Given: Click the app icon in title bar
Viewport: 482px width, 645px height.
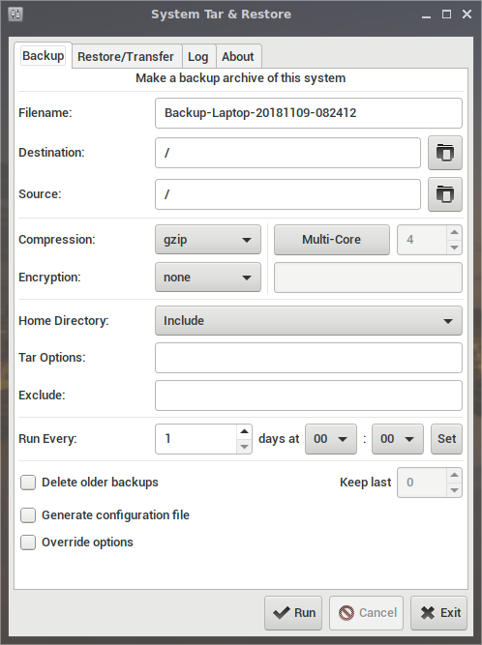Looking at the screenshot, I should 15,15.
